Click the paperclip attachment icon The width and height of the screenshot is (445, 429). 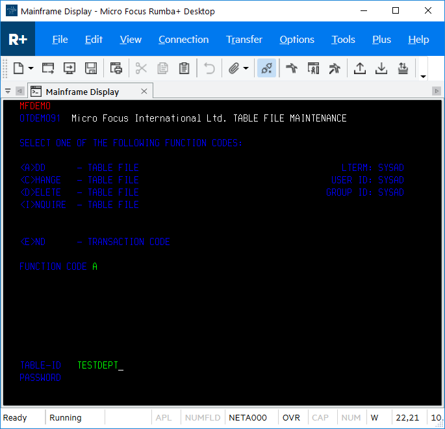(x=234, y=68)
